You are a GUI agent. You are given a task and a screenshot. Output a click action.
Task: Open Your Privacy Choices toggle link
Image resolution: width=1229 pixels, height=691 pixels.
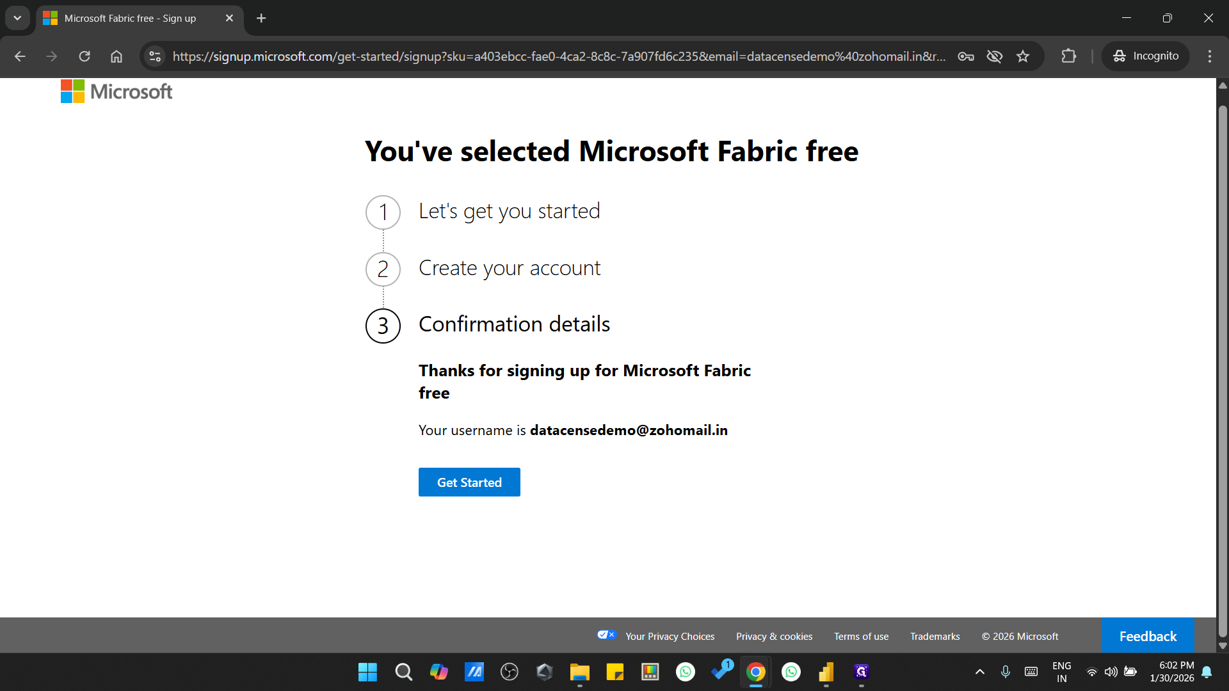click(x=670, y=636)
